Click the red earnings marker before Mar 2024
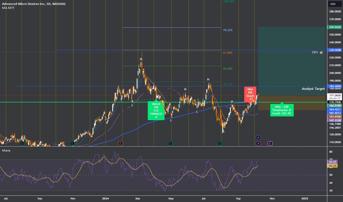The image size is (343, 202). point(120,144)
